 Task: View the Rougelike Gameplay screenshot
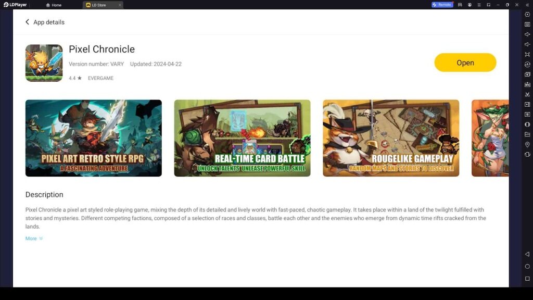click(391, 138)
